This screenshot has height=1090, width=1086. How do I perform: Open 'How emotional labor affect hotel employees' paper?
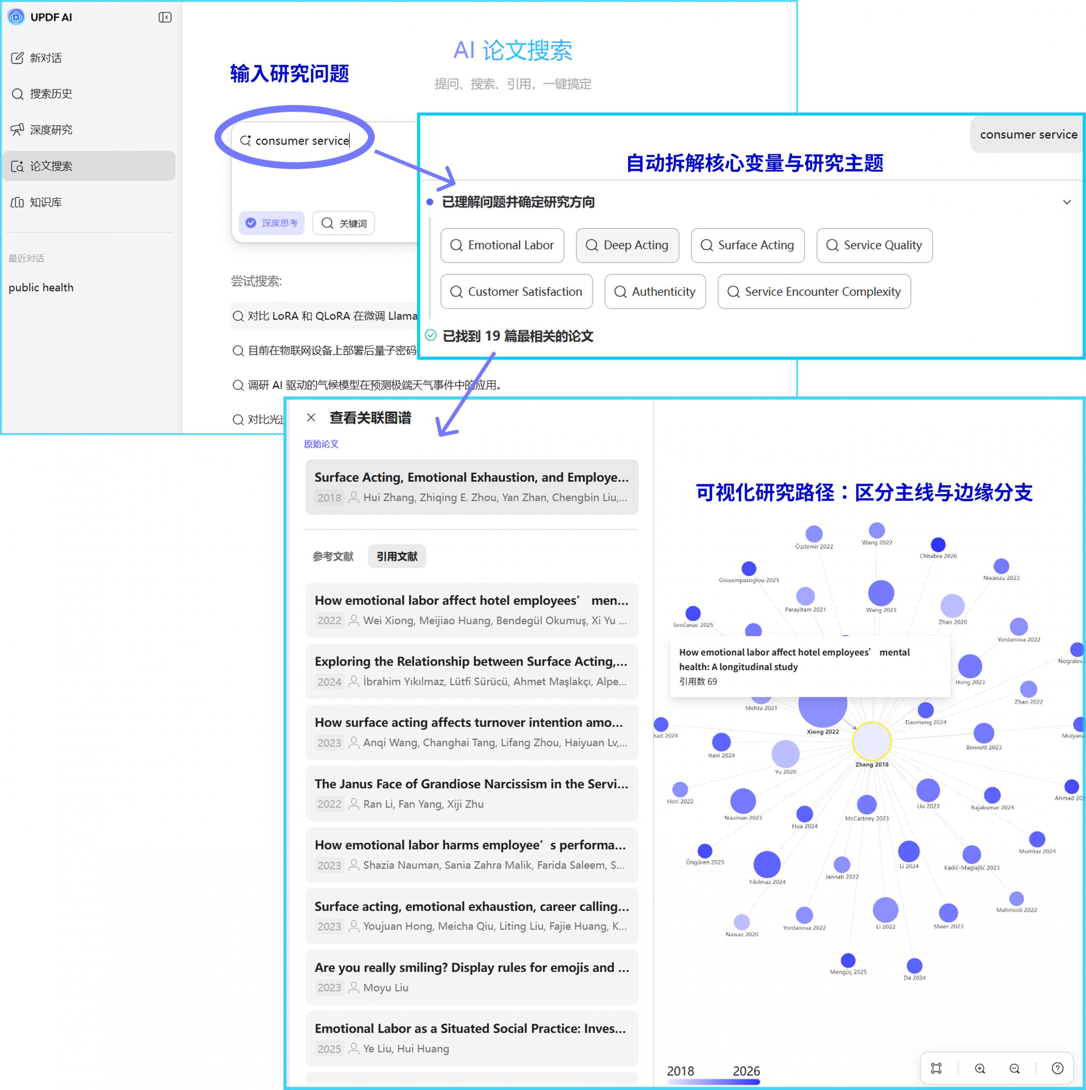472,610
